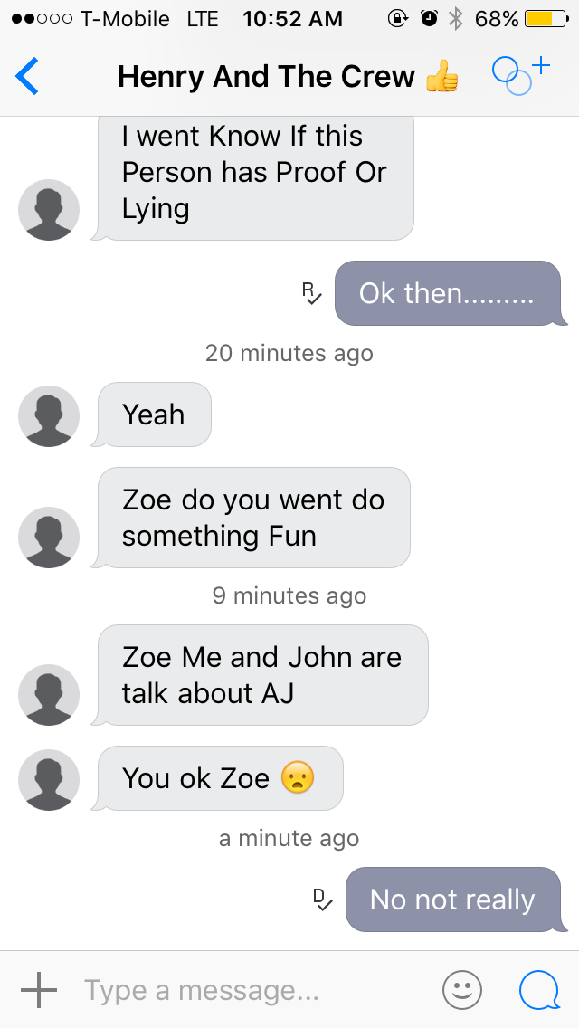579x1028 pixels.
Task: Tap the "20 minutes ago" timestamp
Action: click(x=289, y=353)
